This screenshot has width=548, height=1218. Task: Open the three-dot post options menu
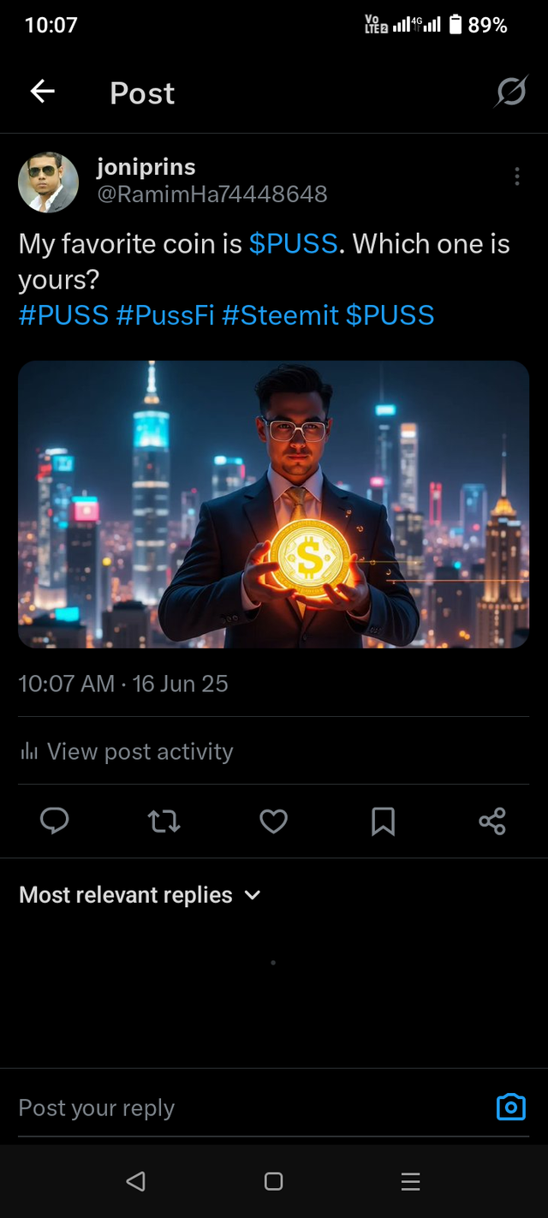pos(516,176)
